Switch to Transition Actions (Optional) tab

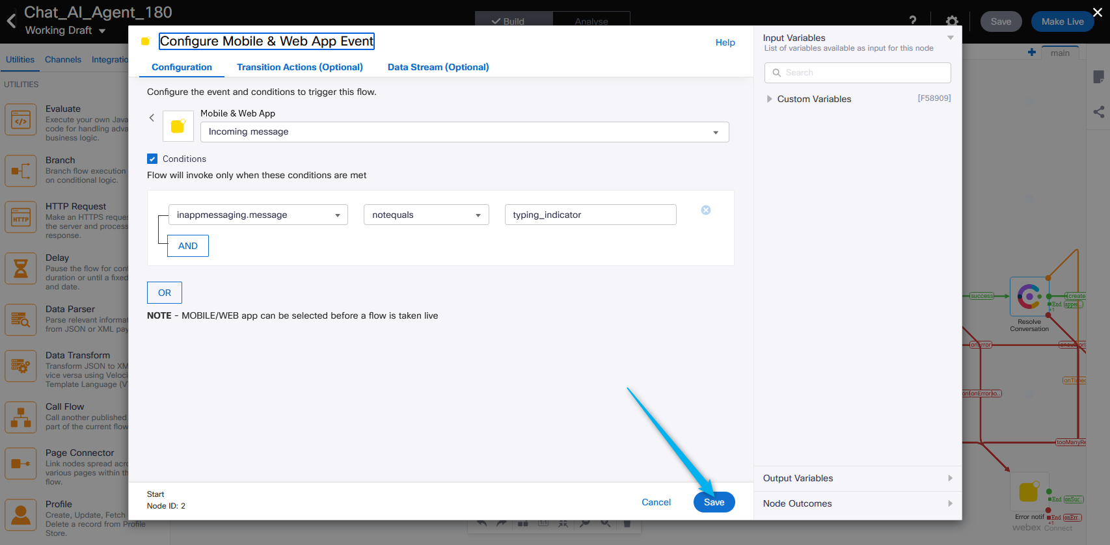[299, 67]
